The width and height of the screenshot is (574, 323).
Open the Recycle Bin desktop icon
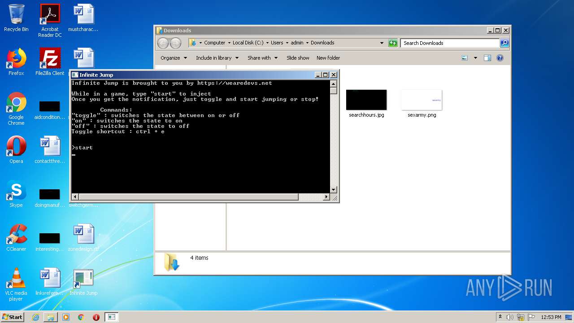[16, 18]
